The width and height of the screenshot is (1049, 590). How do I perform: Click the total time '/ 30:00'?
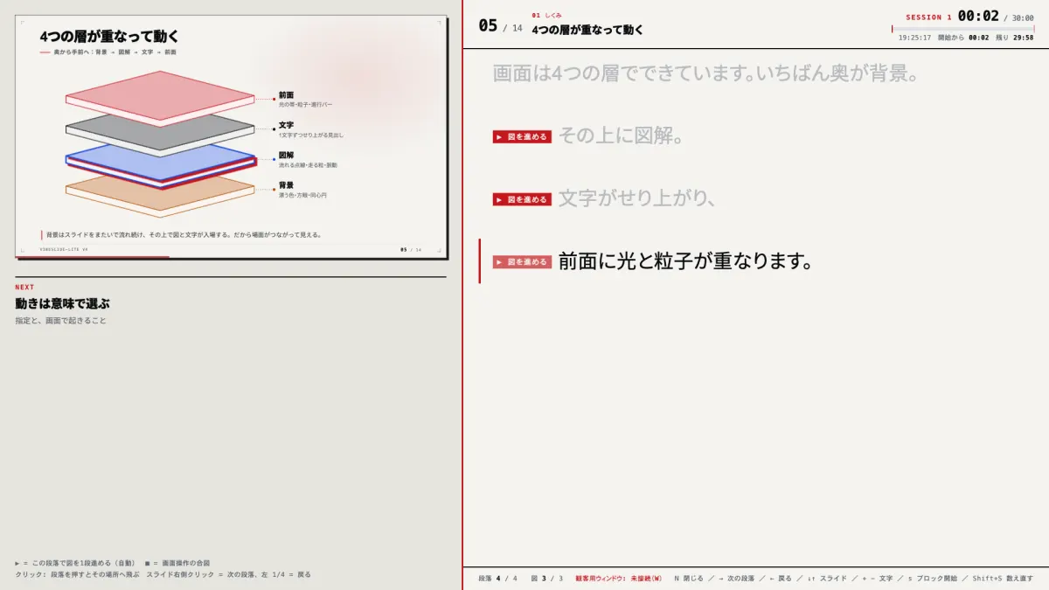pos(1018,17)
